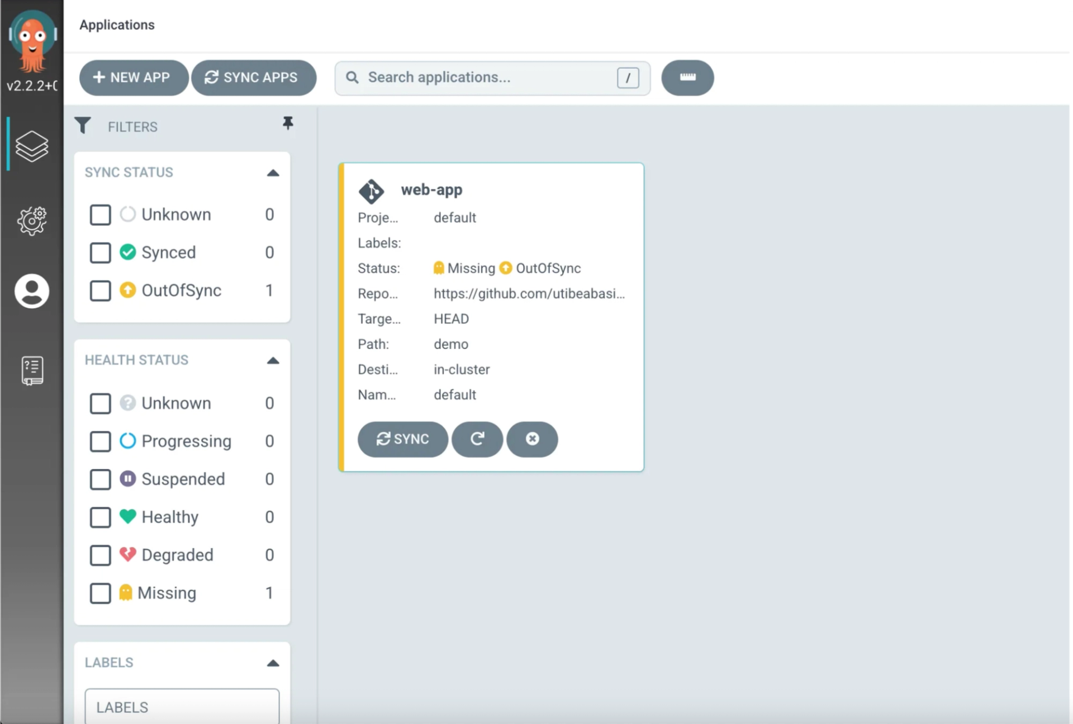Click the 'OutOfSync' status text on web-app
Image resolution: width=1073 pixels, height=724 pixels.
coord(548,268)
